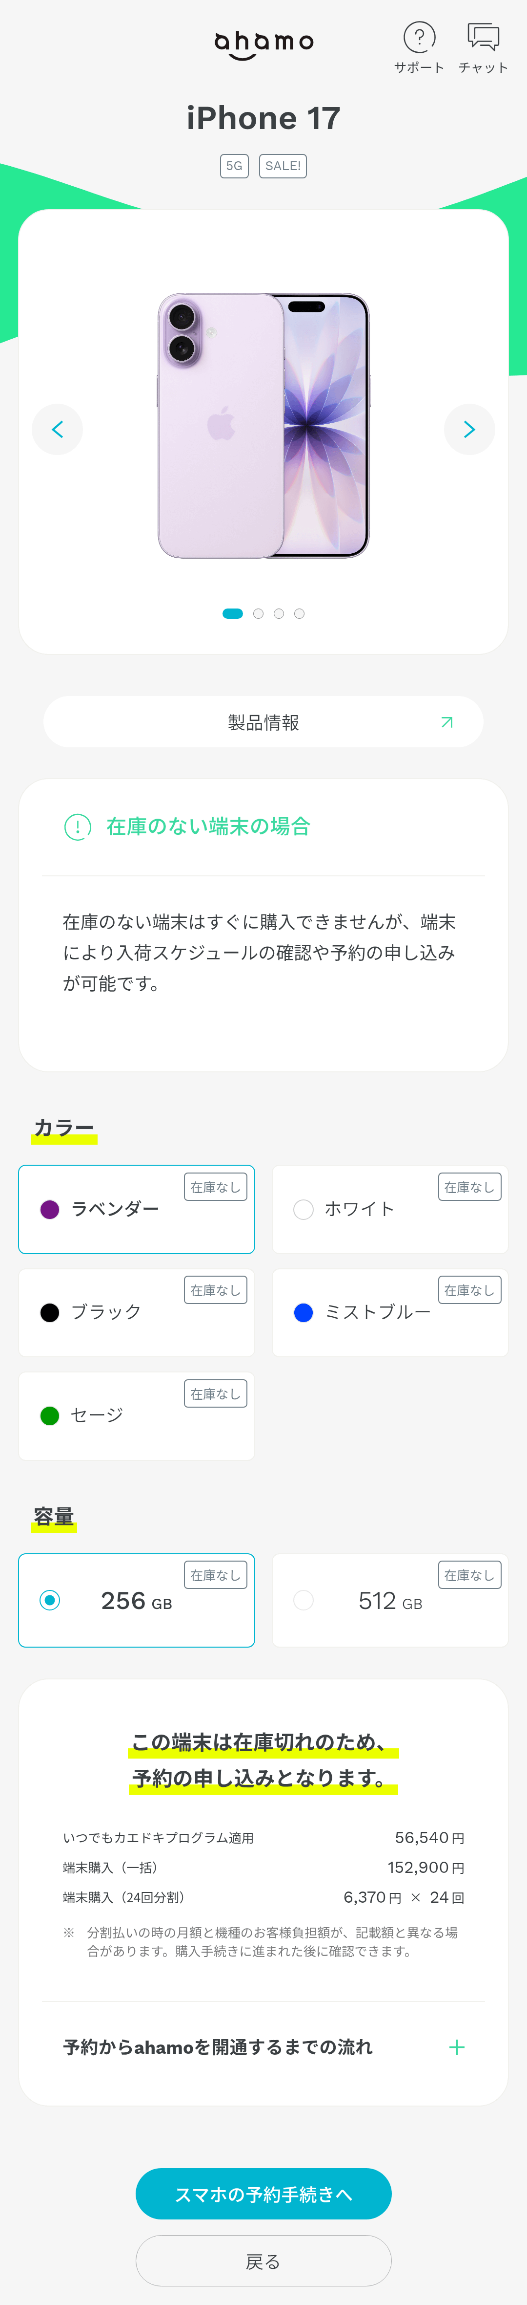Image resolution: width=527 pixels, height=2305 pixels.
Task: Click the 在庫のない端末 info exclamation icon
Action: click(x=78, y=827)
